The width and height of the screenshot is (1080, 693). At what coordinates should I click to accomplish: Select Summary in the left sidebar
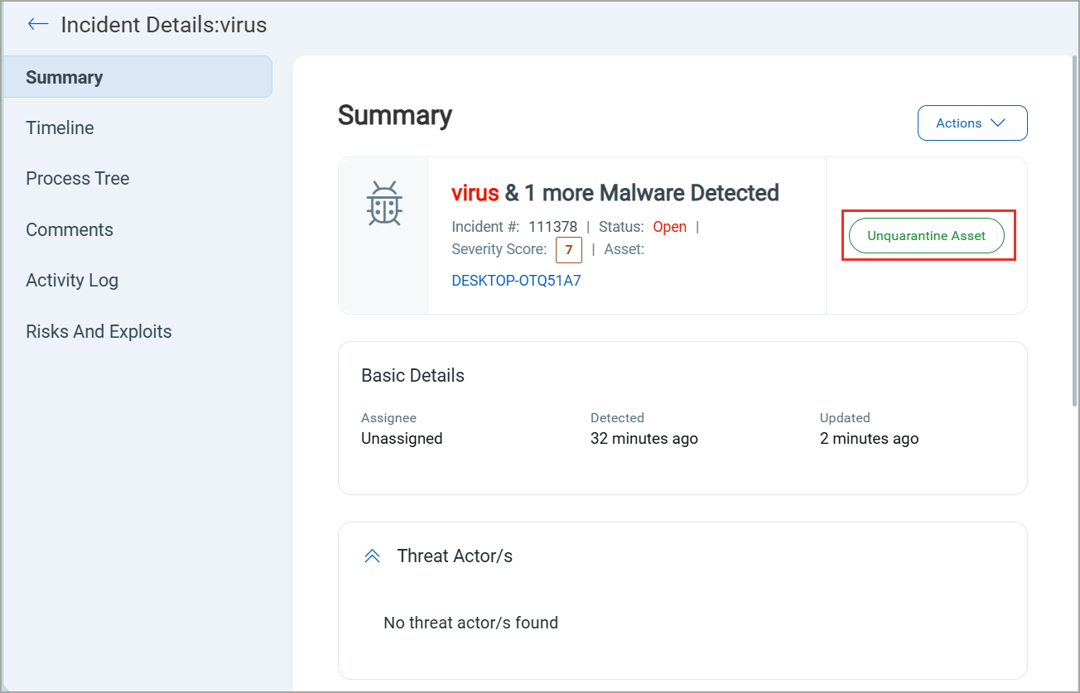pos(65,77)
